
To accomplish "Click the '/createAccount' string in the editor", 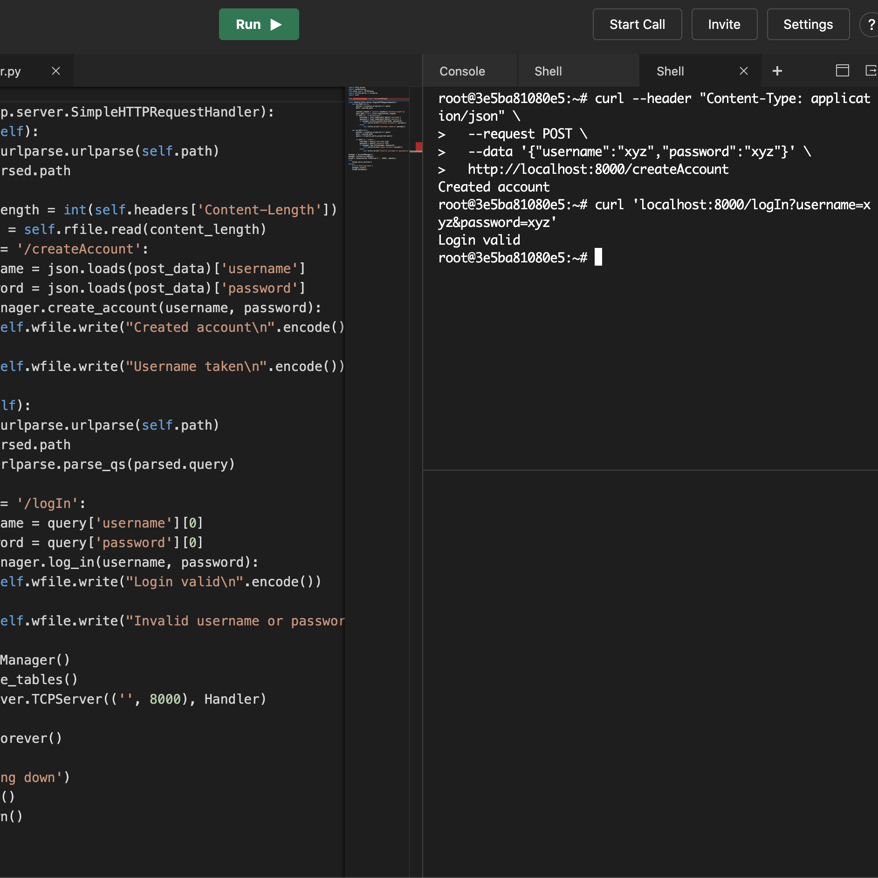I will [x=79, y=249].
